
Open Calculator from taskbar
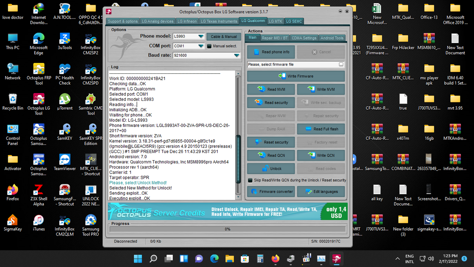pyautogui.click(x=260, y=258)
